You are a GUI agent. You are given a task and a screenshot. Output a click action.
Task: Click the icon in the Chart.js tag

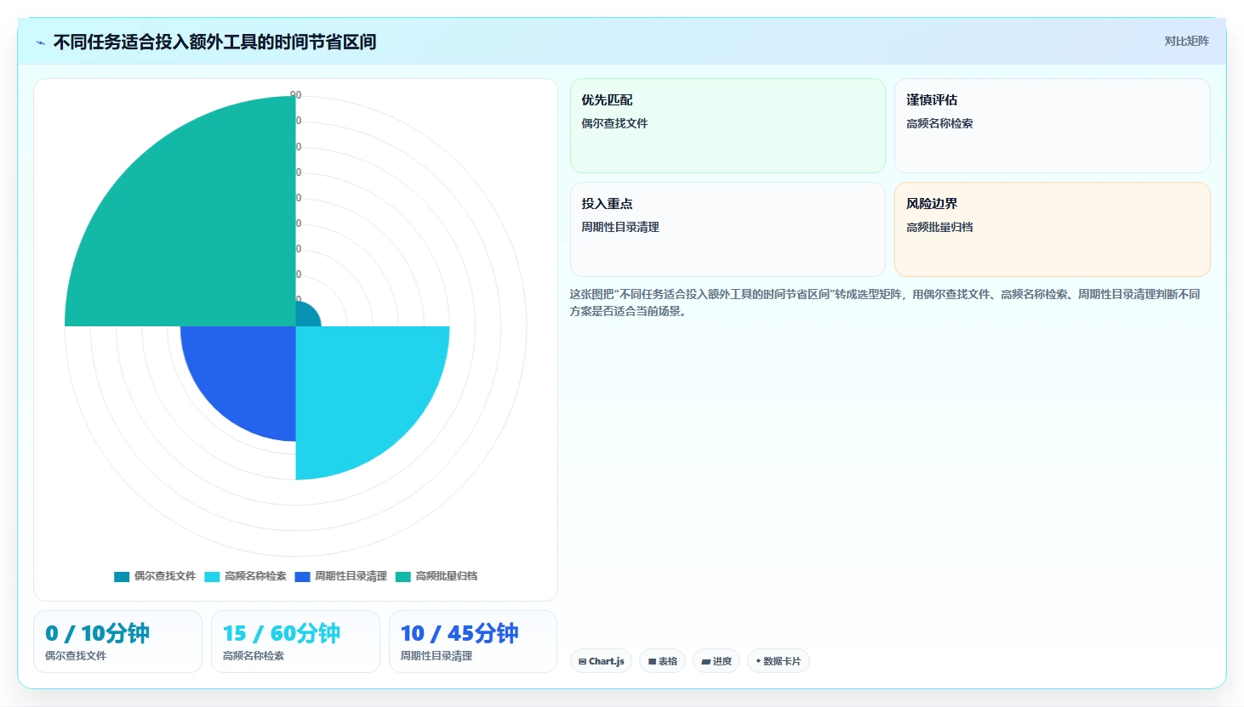pyautogui.click(x=582, y=661)
